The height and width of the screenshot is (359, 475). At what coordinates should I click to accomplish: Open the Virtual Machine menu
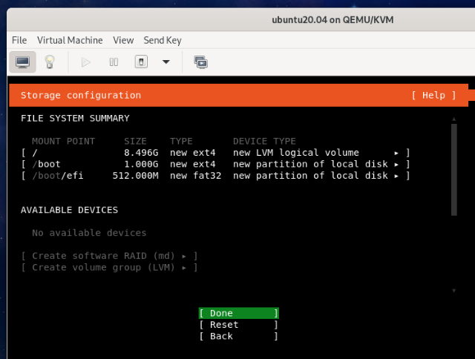(x=71, y=40)
